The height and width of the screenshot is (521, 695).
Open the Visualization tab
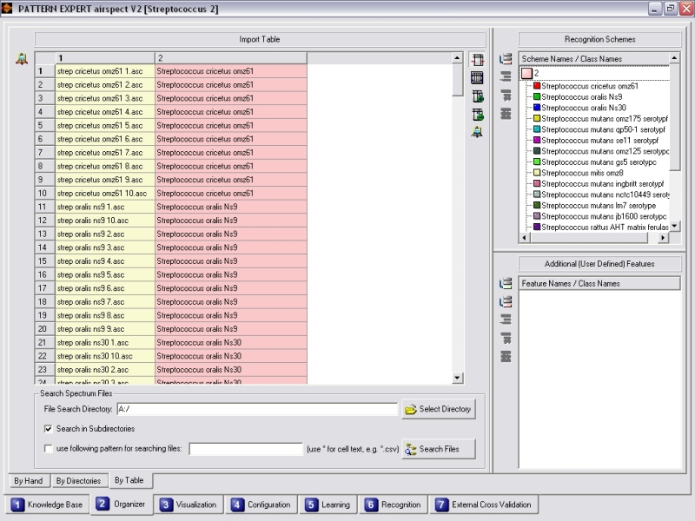[x=189, y=505]
